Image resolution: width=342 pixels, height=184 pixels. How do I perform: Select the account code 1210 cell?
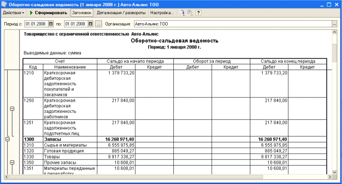tap(33, 84)
